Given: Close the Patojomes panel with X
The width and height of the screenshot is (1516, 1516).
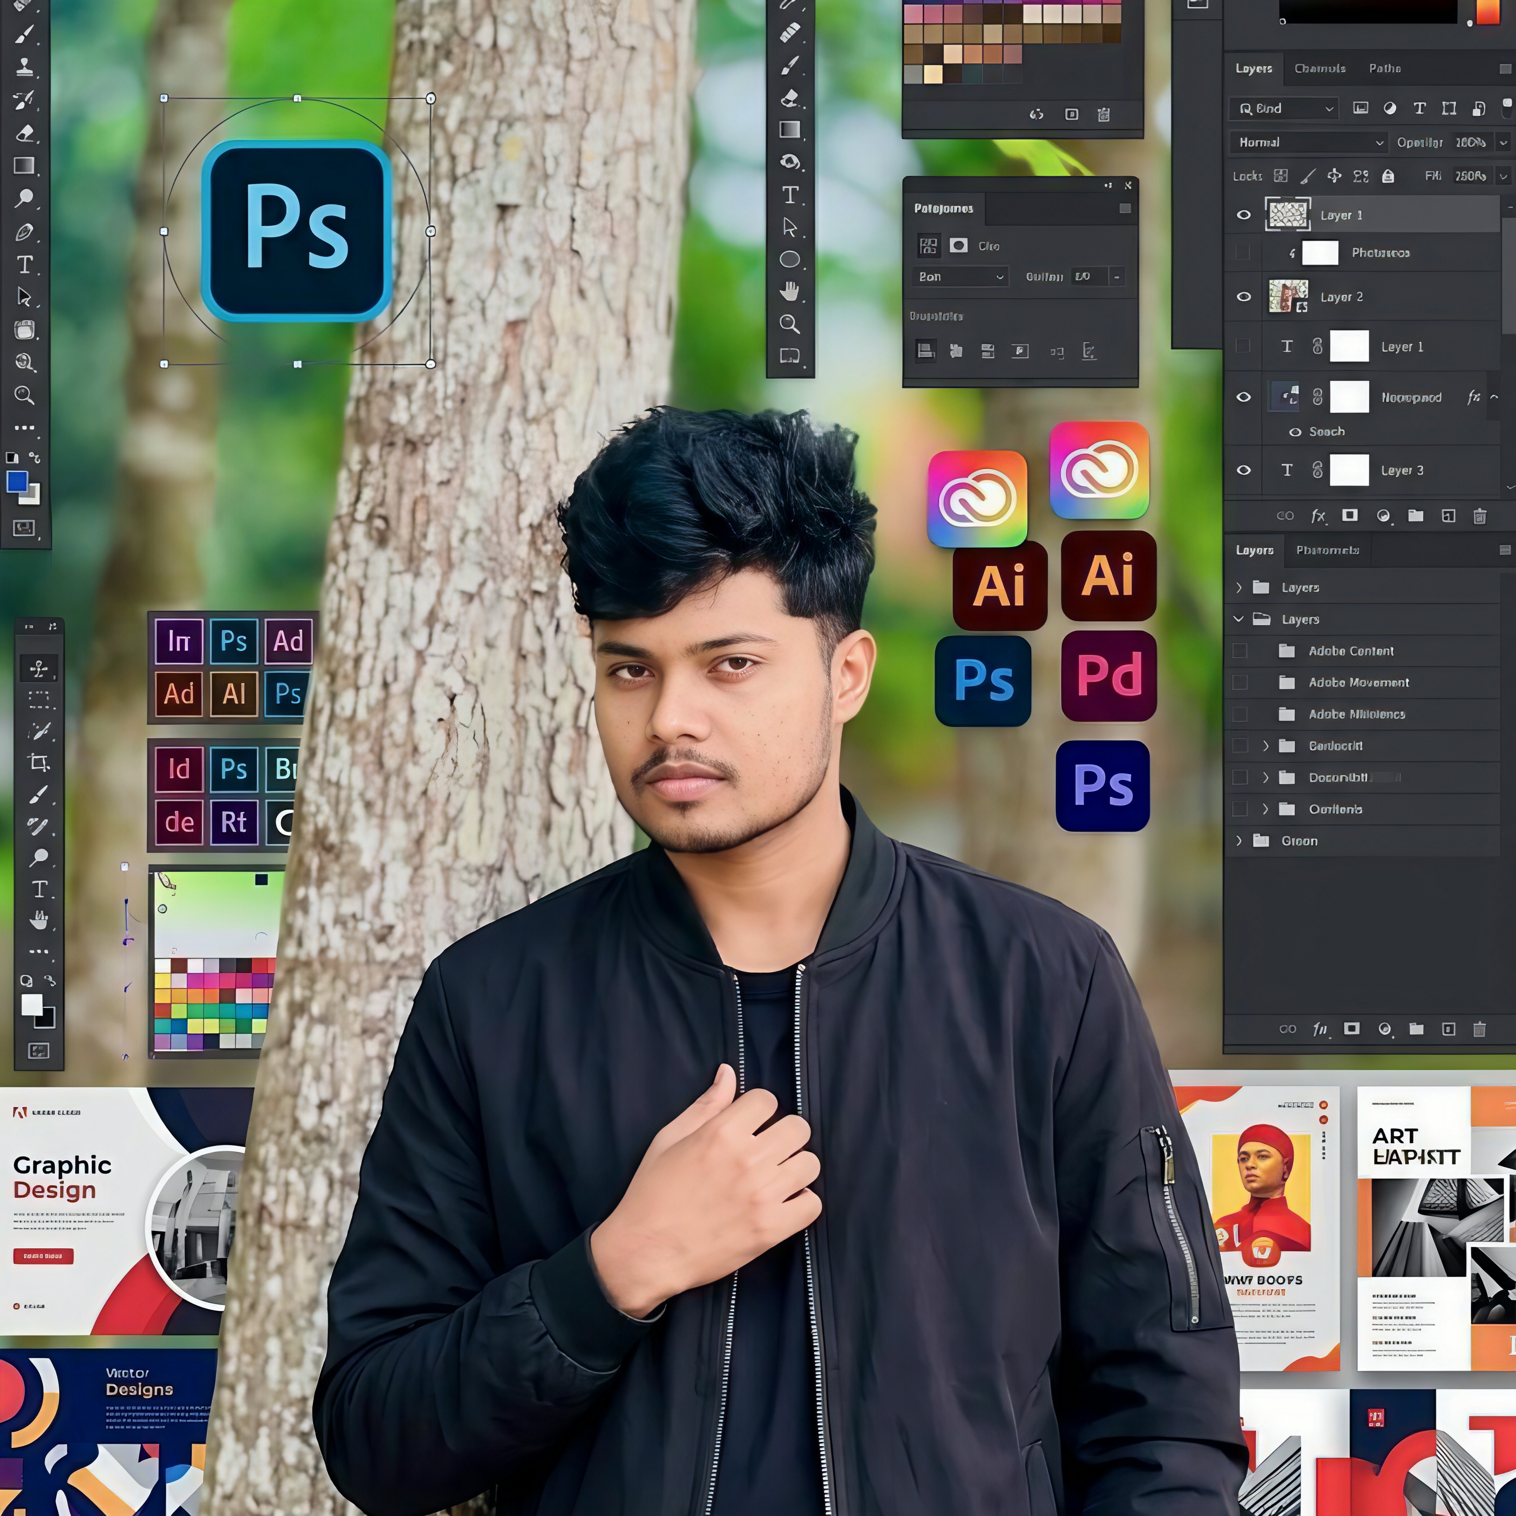Looking at the screenshot, I should point(1129,185).
